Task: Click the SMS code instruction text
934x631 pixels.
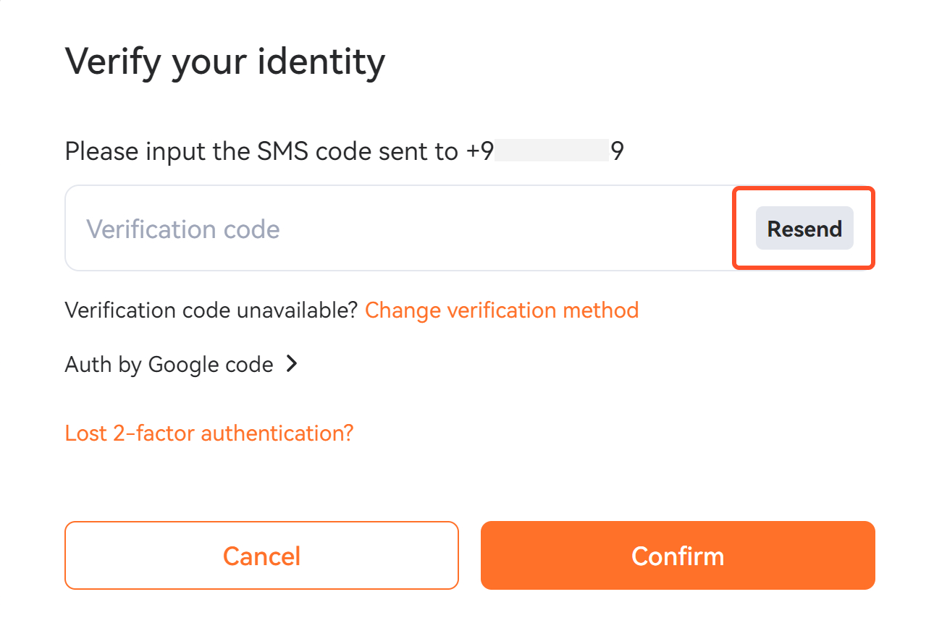Action: (x=261, y=151)
